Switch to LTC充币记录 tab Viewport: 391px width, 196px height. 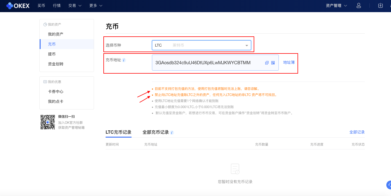coord(119,132)
